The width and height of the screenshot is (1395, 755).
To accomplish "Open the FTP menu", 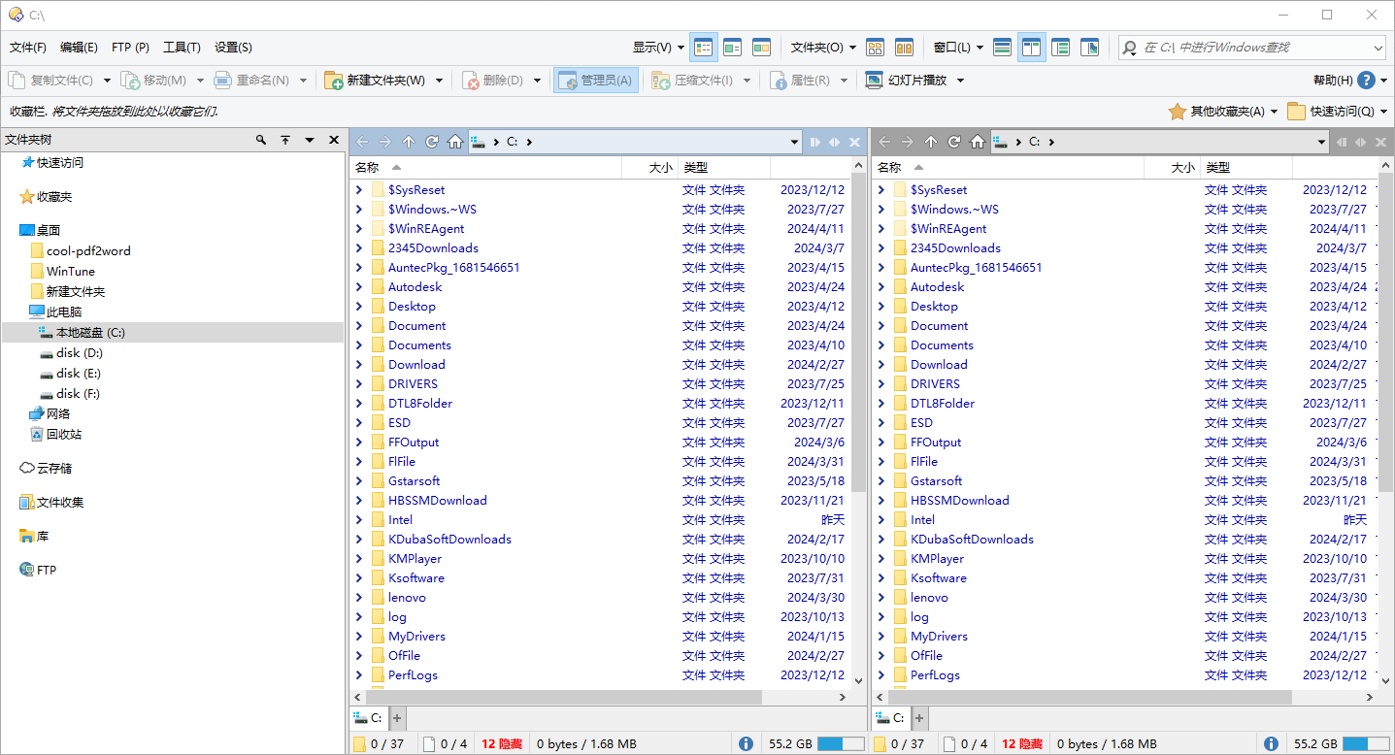I will (130, 47).
